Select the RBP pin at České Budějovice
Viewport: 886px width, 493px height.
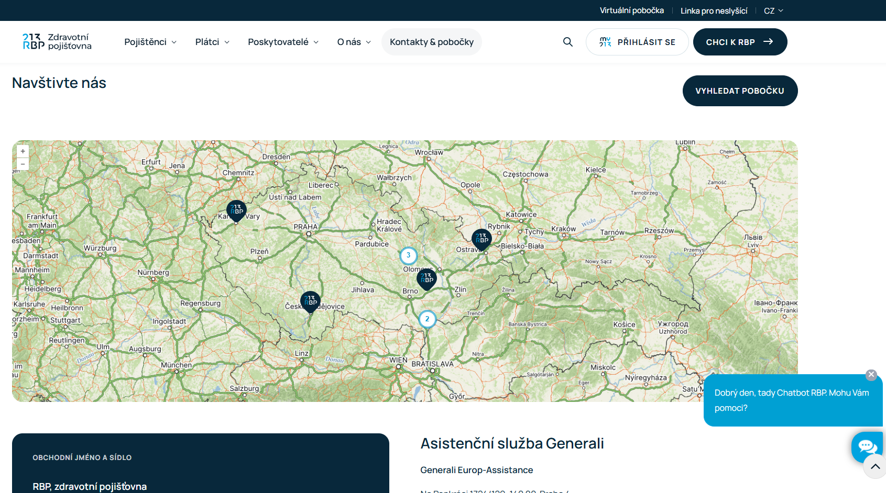(x=310, y=301)
